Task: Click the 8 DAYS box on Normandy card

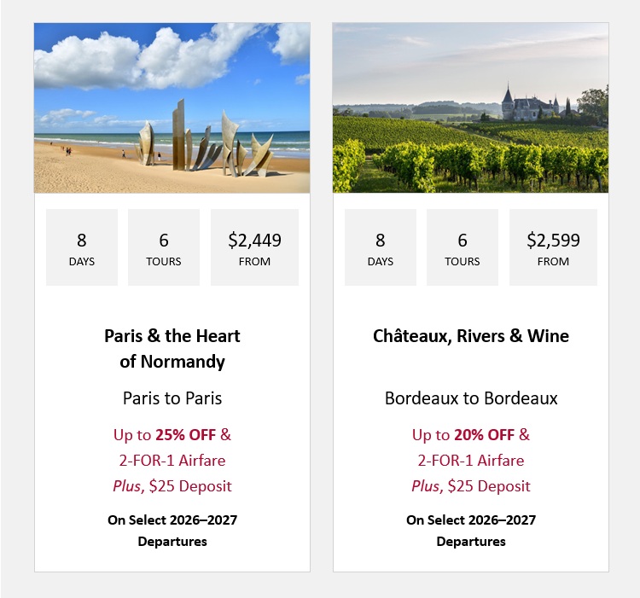Action: pyautogui.click(x=82, y=247)
